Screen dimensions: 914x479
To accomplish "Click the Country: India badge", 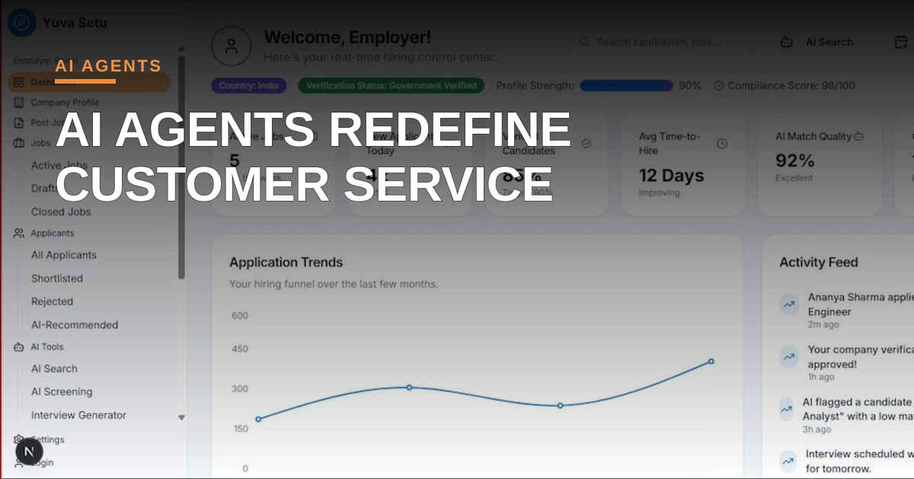I will pyautogui.click(x=249, y=86).
